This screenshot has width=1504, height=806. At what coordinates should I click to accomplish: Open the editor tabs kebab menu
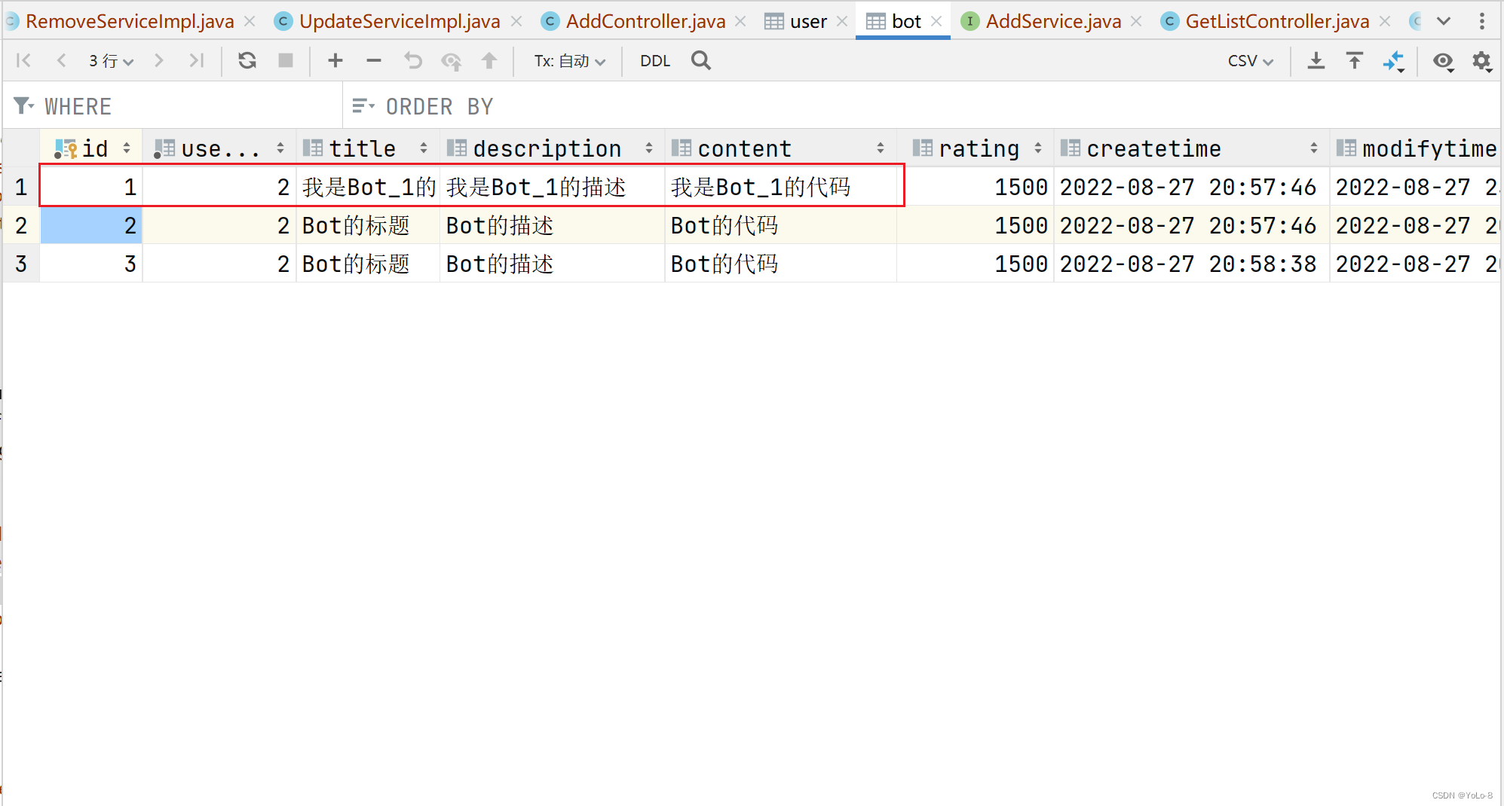click(1482, 21)
